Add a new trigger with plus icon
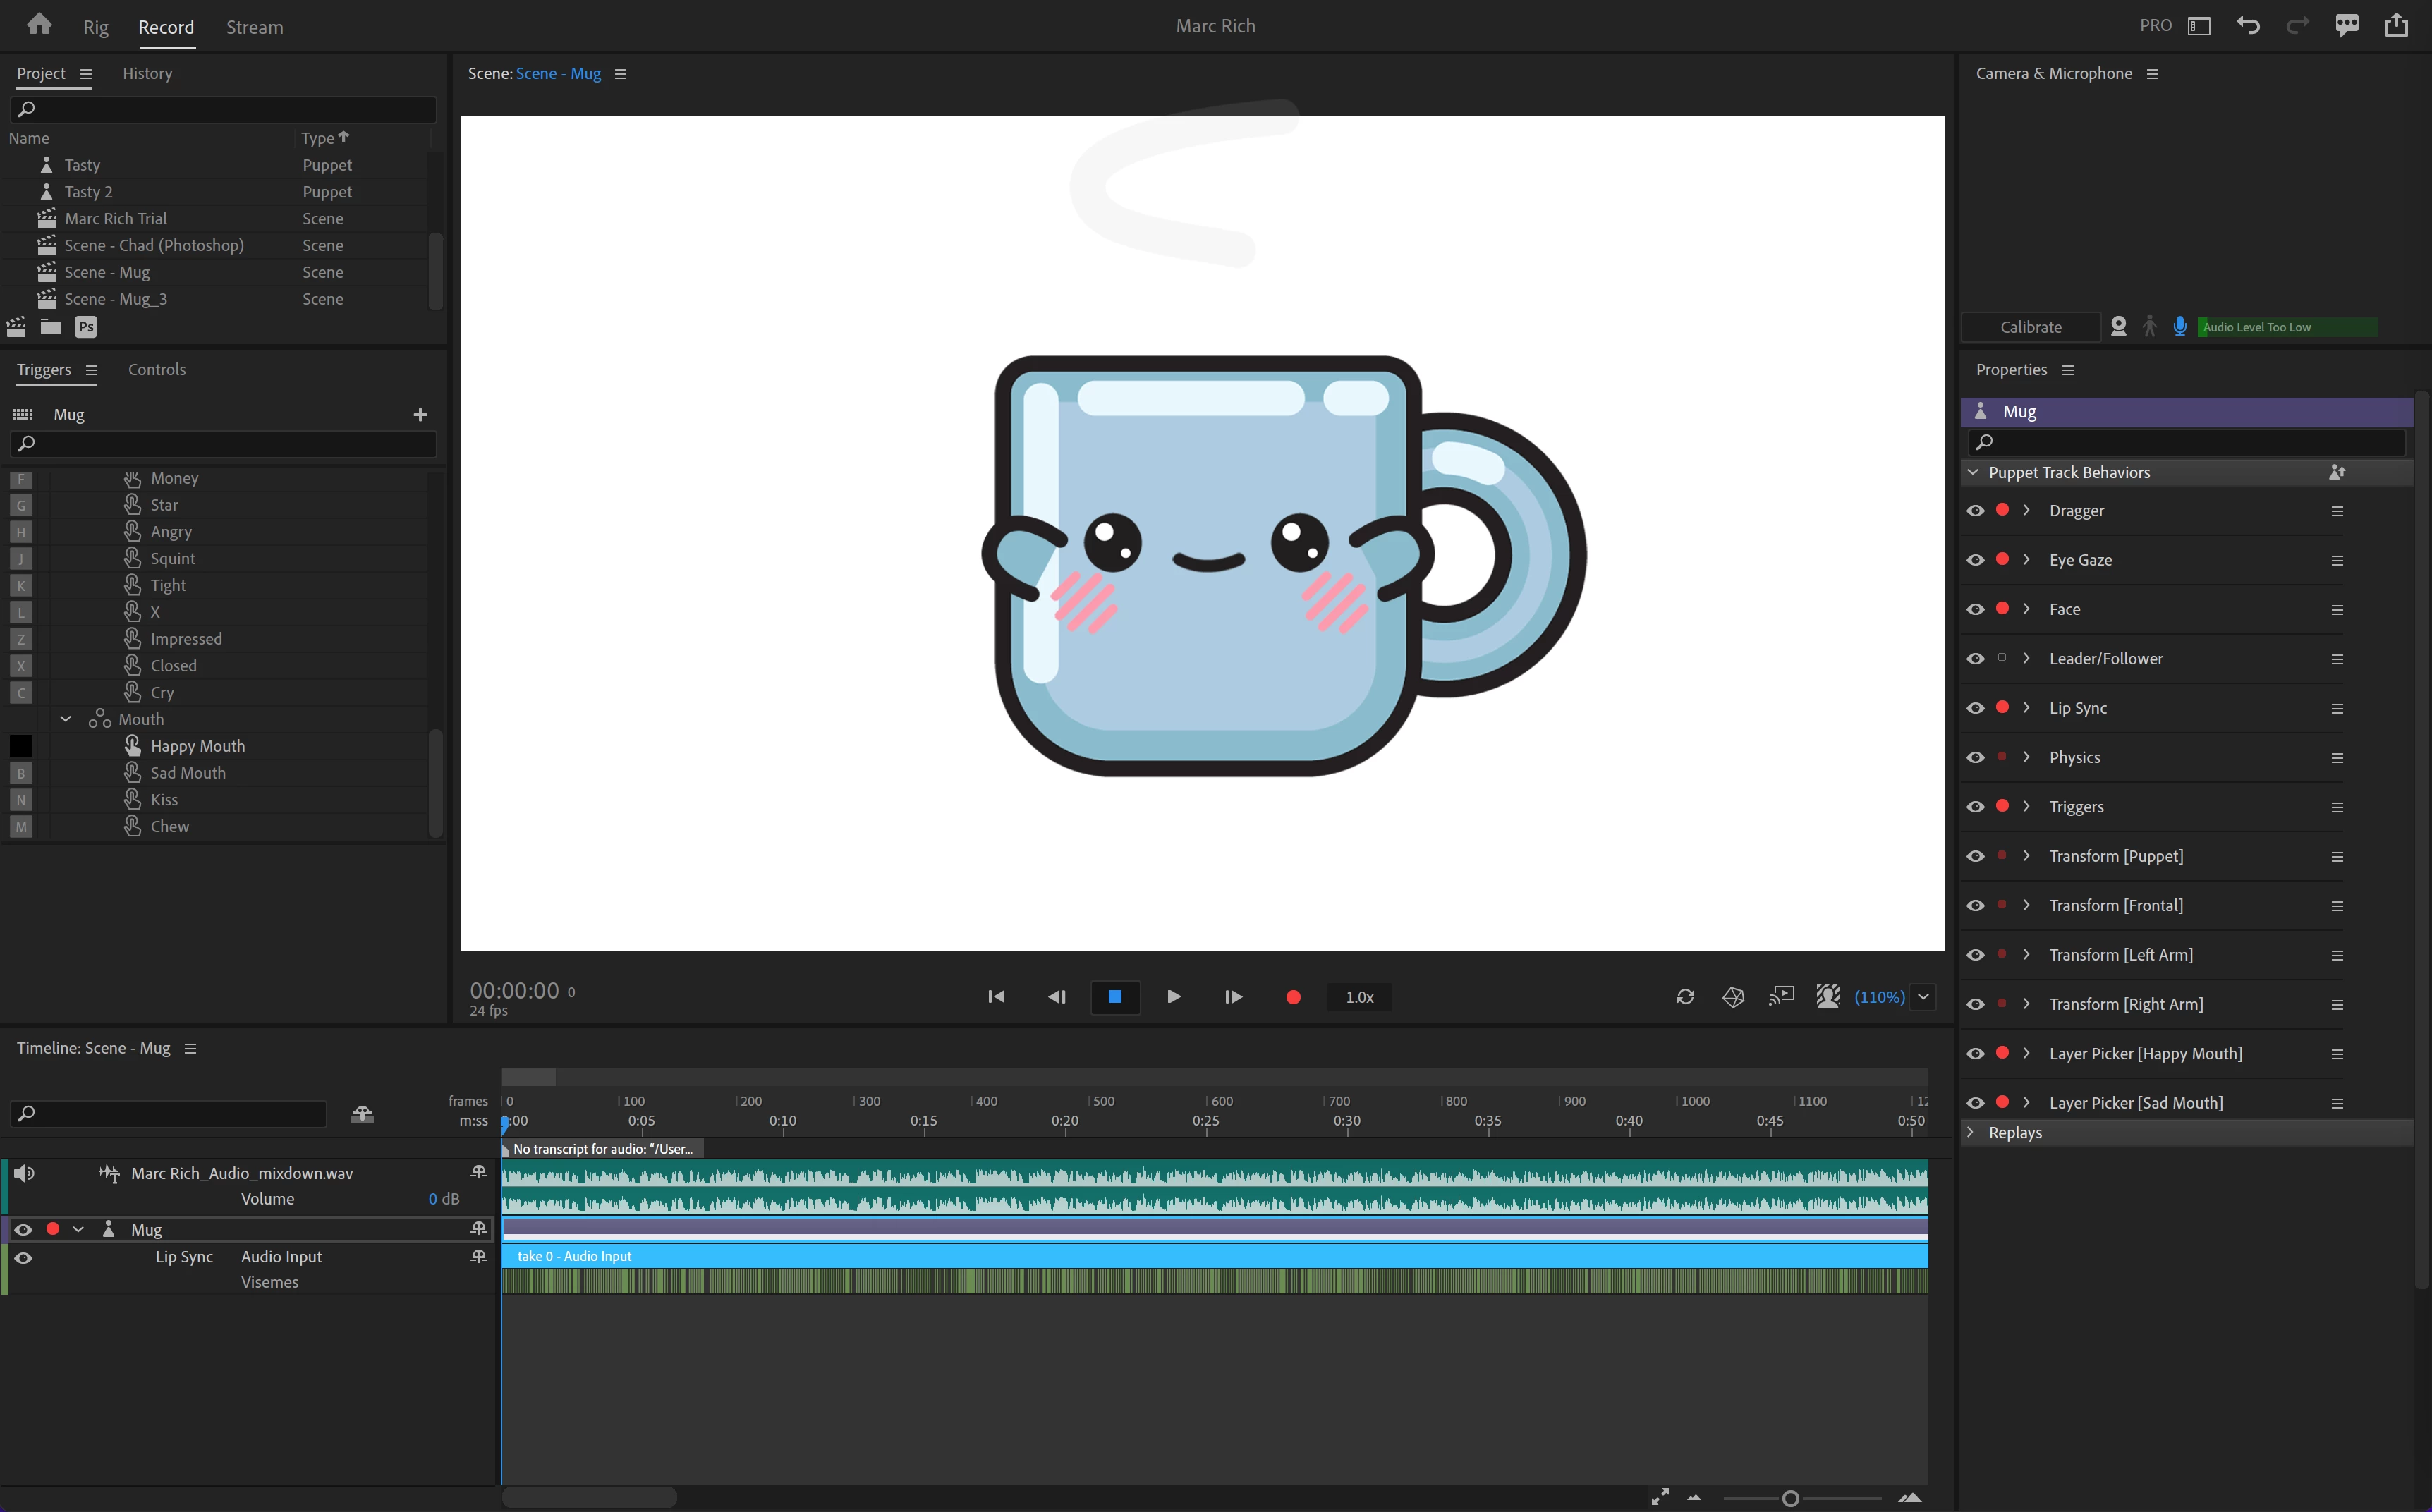 [420, 414]
